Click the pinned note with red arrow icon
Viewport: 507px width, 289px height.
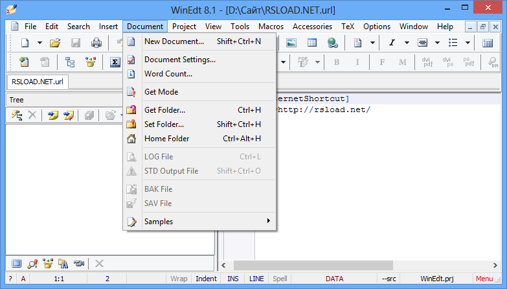click(68, 115)
